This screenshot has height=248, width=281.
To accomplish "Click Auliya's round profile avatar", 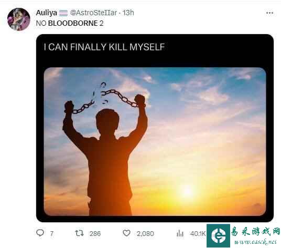I will tap(19, 19).
